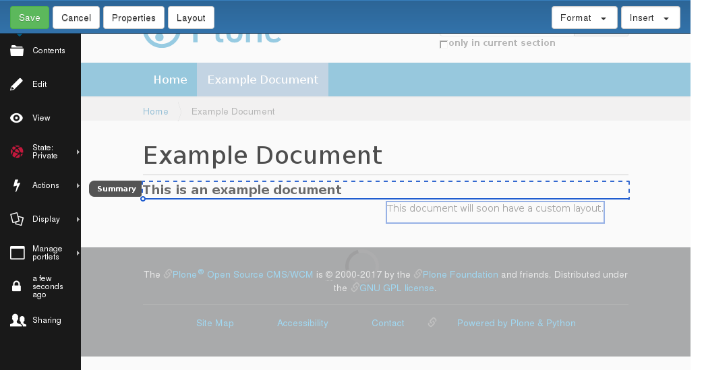
Task: Click 'a few seconds ago' lock status
Action: 48,286
